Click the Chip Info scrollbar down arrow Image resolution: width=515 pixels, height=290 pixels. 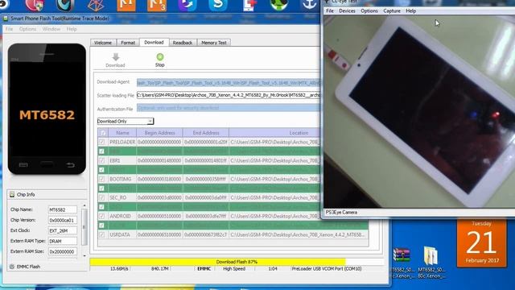pyautogui.click(x=84, y=255)
